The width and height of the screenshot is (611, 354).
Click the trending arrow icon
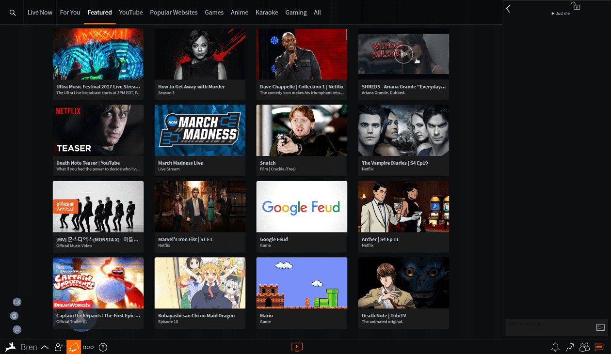(570, 347)
